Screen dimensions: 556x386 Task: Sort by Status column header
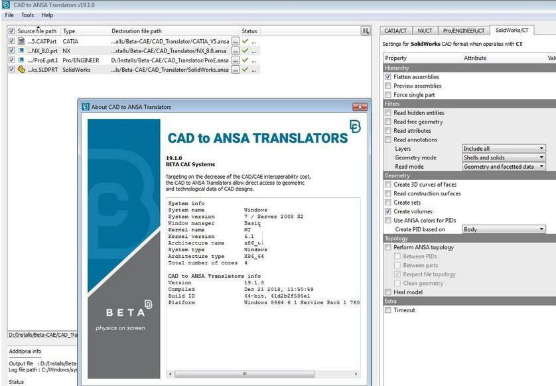[x=249, y=31]
